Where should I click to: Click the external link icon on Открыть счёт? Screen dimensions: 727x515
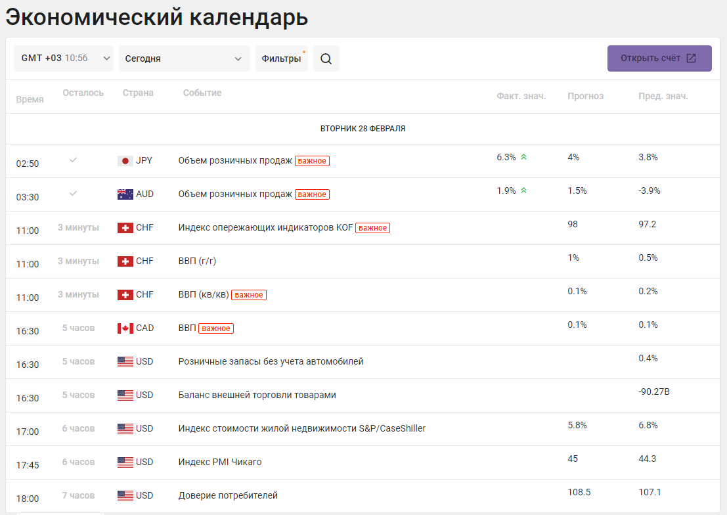coord(691,58)
